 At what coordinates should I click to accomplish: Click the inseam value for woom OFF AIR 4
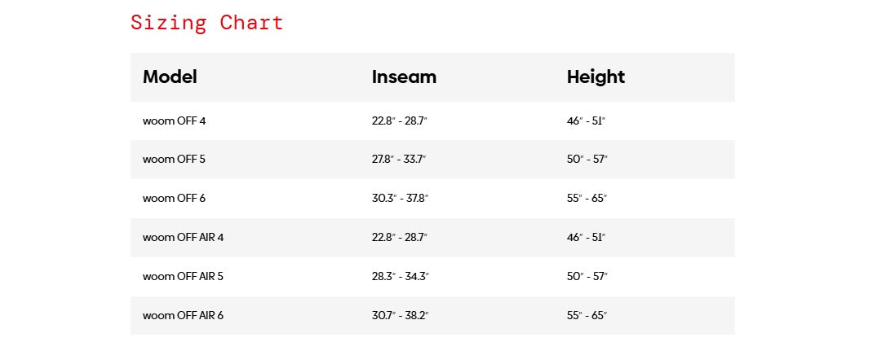pos(400,238)
